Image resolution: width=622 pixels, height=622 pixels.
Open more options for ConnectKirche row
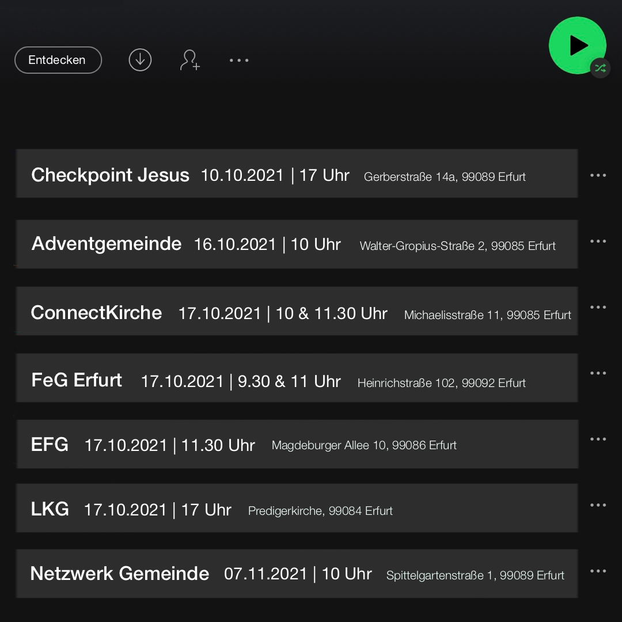click(x=598, y=307)
